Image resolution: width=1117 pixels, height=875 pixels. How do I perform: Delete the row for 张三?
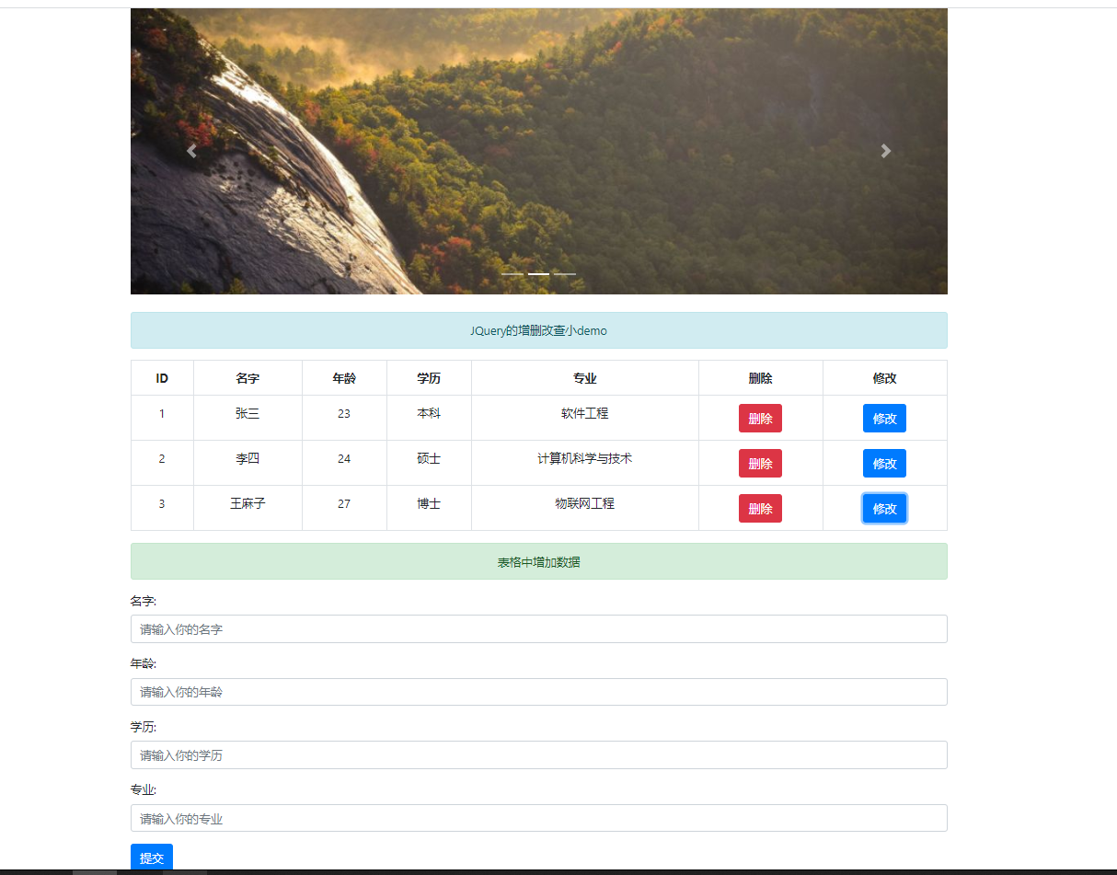(x=760, y=418)
